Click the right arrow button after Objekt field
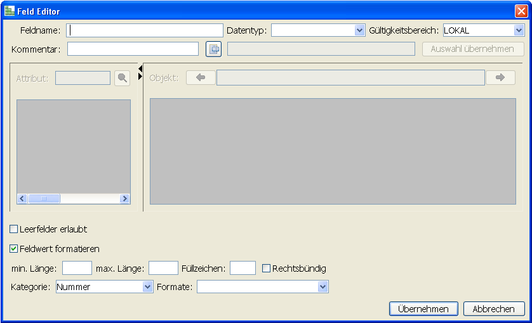 pyautogui.click(x=500, y=77)
